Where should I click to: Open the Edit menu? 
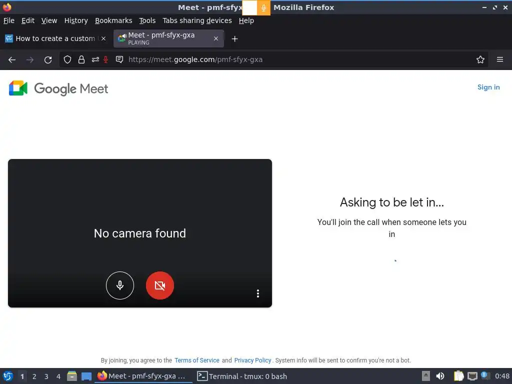coord(28,20)
